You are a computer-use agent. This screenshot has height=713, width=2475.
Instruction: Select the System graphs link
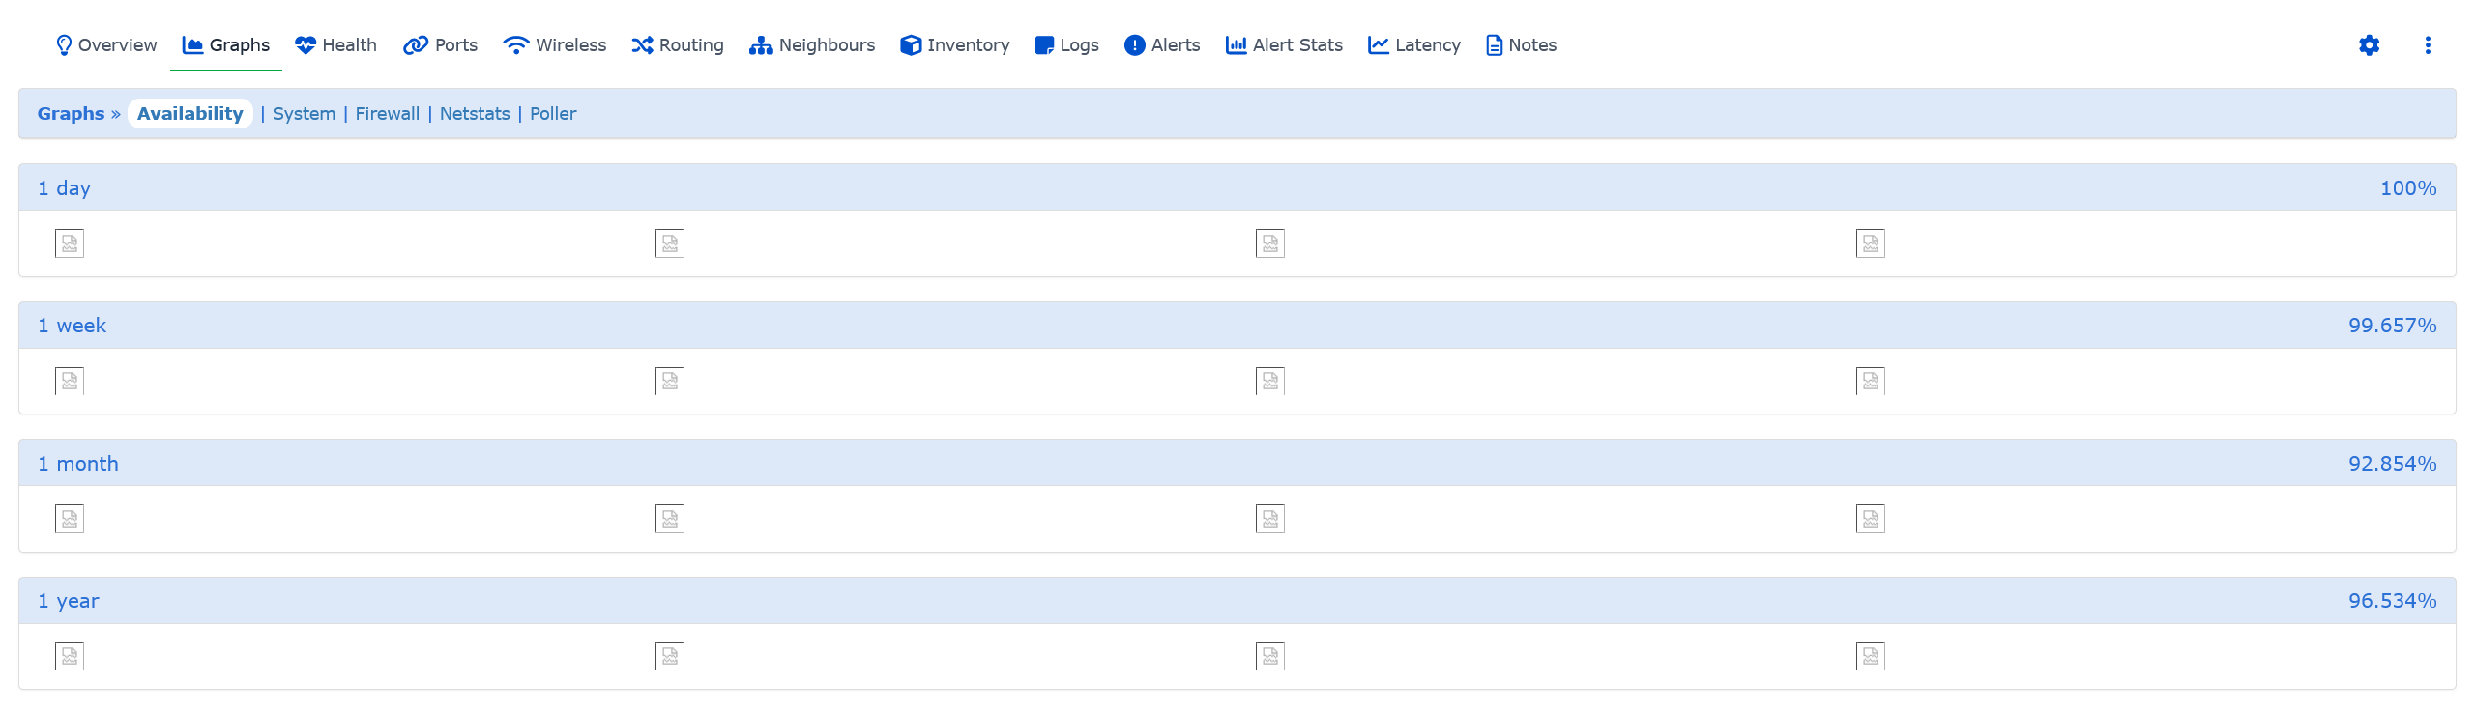point(304,114)
